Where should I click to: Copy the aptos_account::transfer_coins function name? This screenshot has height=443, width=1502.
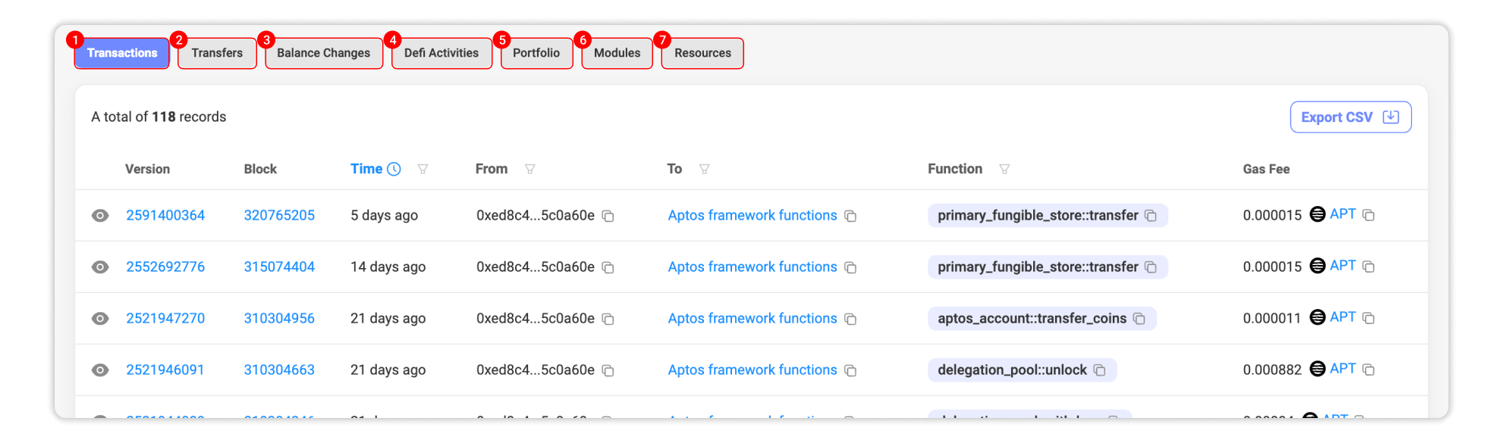point(1139,319)
